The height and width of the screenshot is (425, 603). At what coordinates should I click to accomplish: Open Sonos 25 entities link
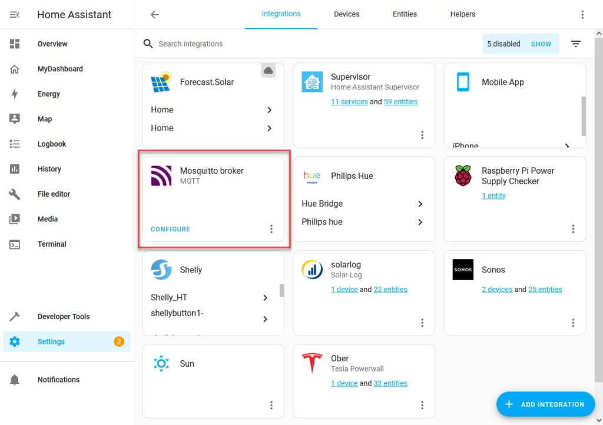(x=545, y=290)
